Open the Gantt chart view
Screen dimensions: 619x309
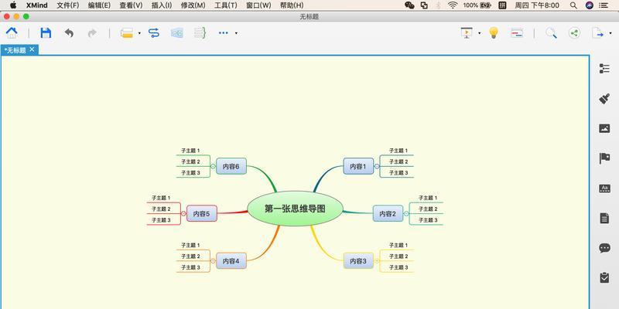[x=517, y=33]
